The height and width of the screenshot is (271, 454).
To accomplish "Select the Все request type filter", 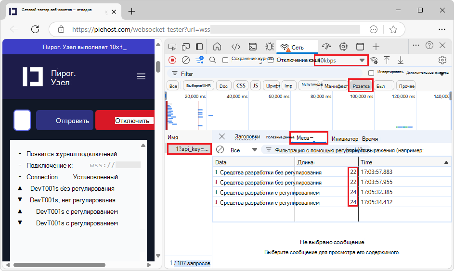I will click(x=173, y=86).
